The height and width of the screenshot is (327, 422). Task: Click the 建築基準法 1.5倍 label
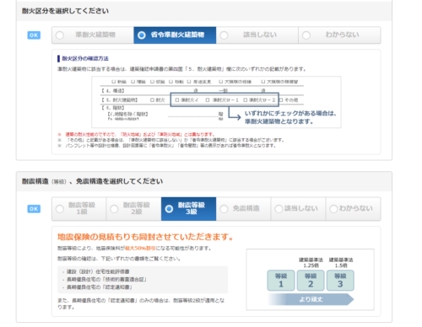coord(341,262)
